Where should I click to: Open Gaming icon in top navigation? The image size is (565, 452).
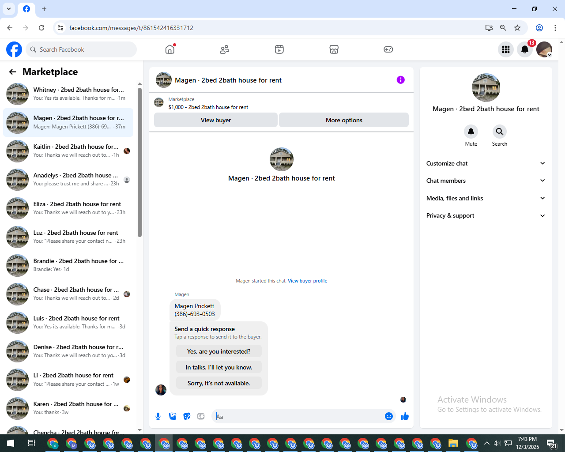[x=388, y=49]
